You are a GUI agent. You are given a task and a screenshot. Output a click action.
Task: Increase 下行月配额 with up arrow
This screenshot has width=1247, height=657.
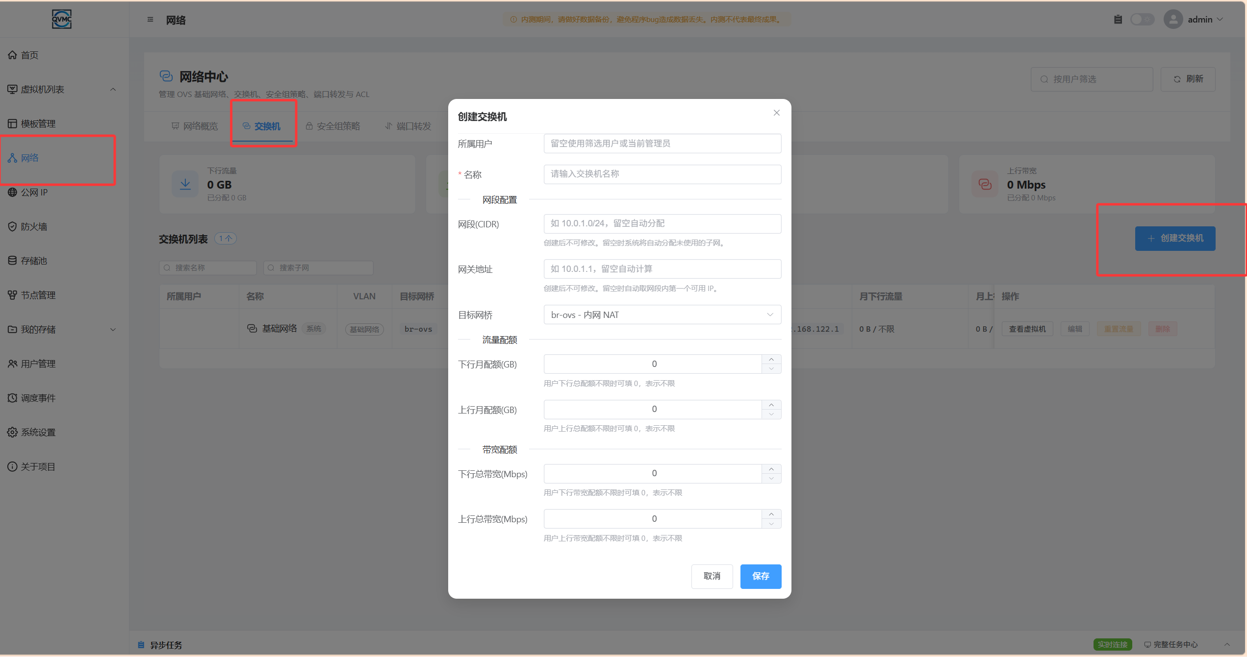click(771, 360)
